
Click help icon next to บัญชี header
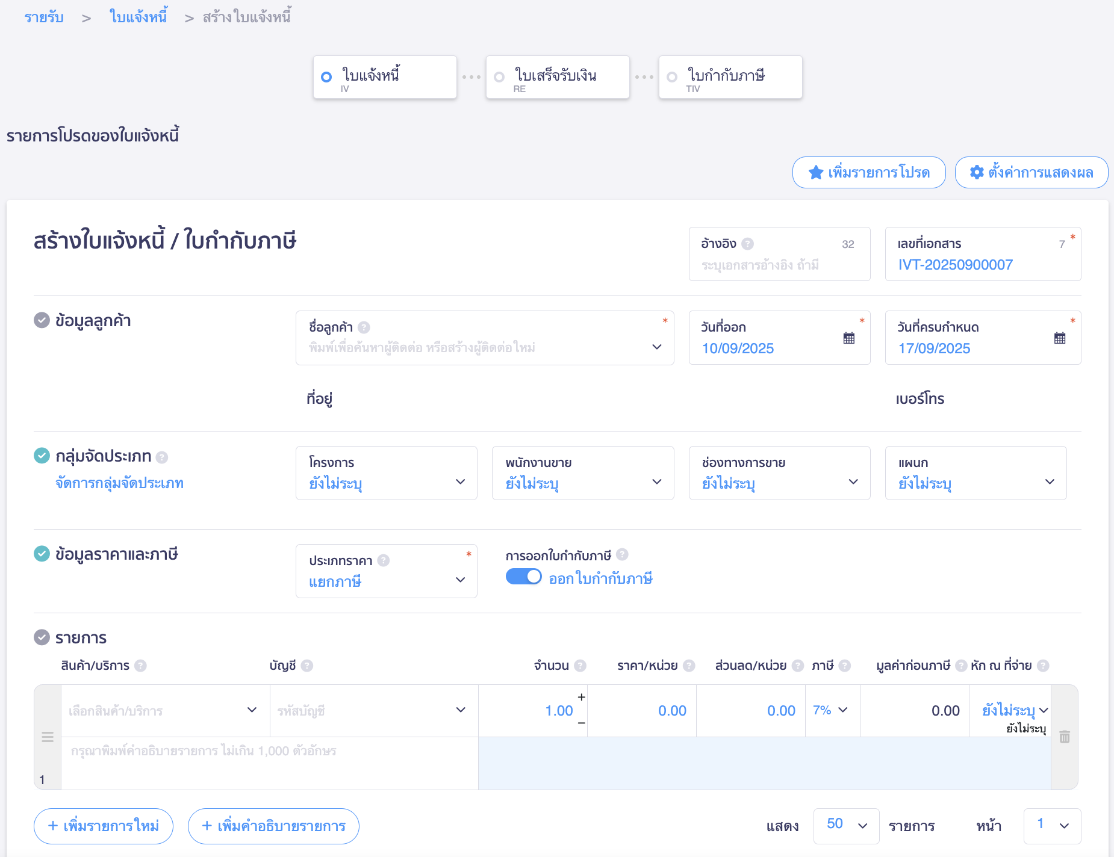coord(307,666)
